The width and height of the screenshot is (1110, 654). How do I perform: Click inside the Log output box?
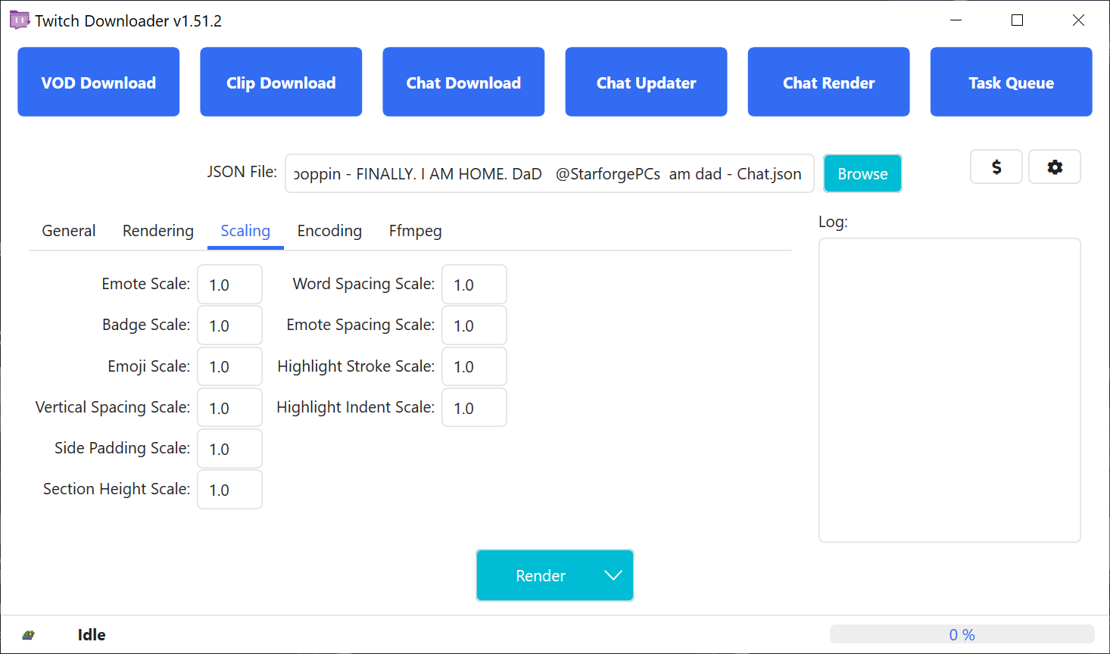949,390
